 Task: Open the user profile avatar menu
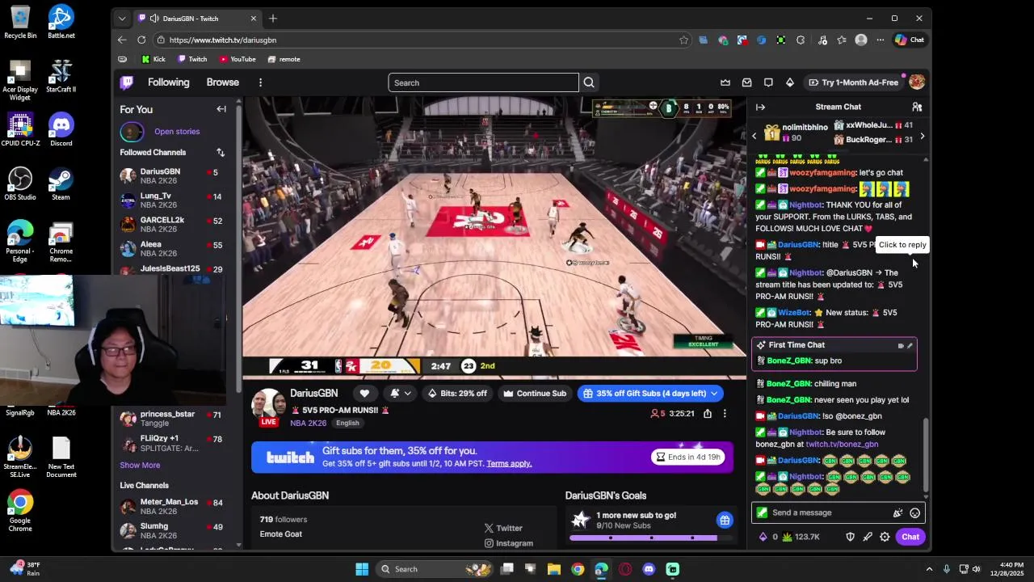point(916,82)
